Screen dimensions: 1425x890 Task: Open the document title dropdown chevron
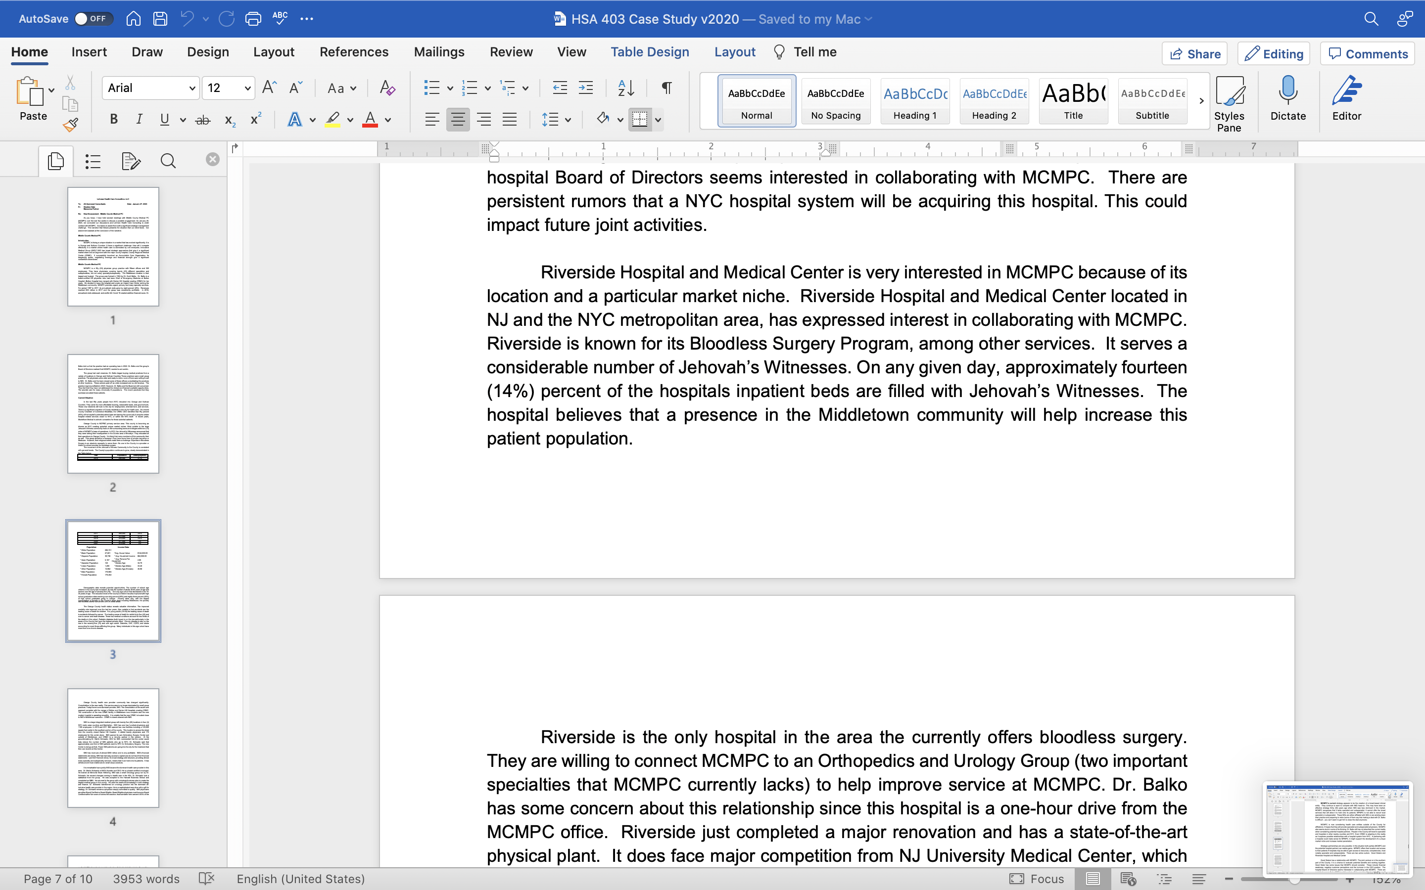tap(868, 19)
